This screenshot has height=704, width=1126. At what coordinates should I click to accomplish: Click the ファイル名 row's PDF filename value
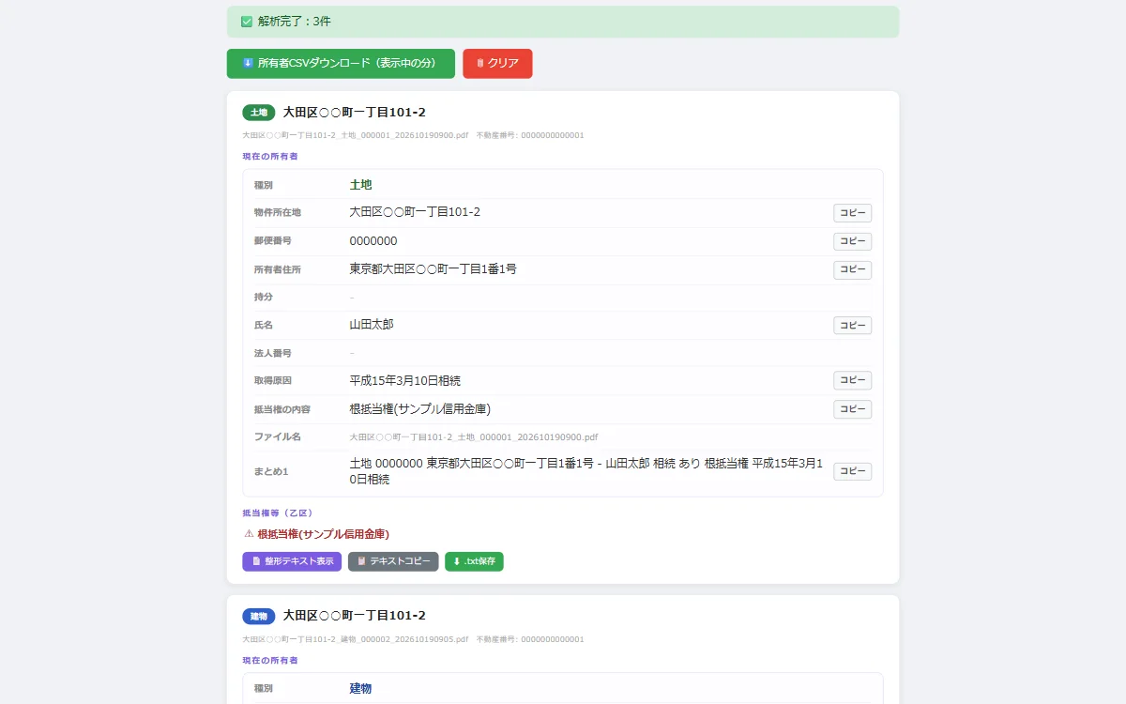[474, 437]
